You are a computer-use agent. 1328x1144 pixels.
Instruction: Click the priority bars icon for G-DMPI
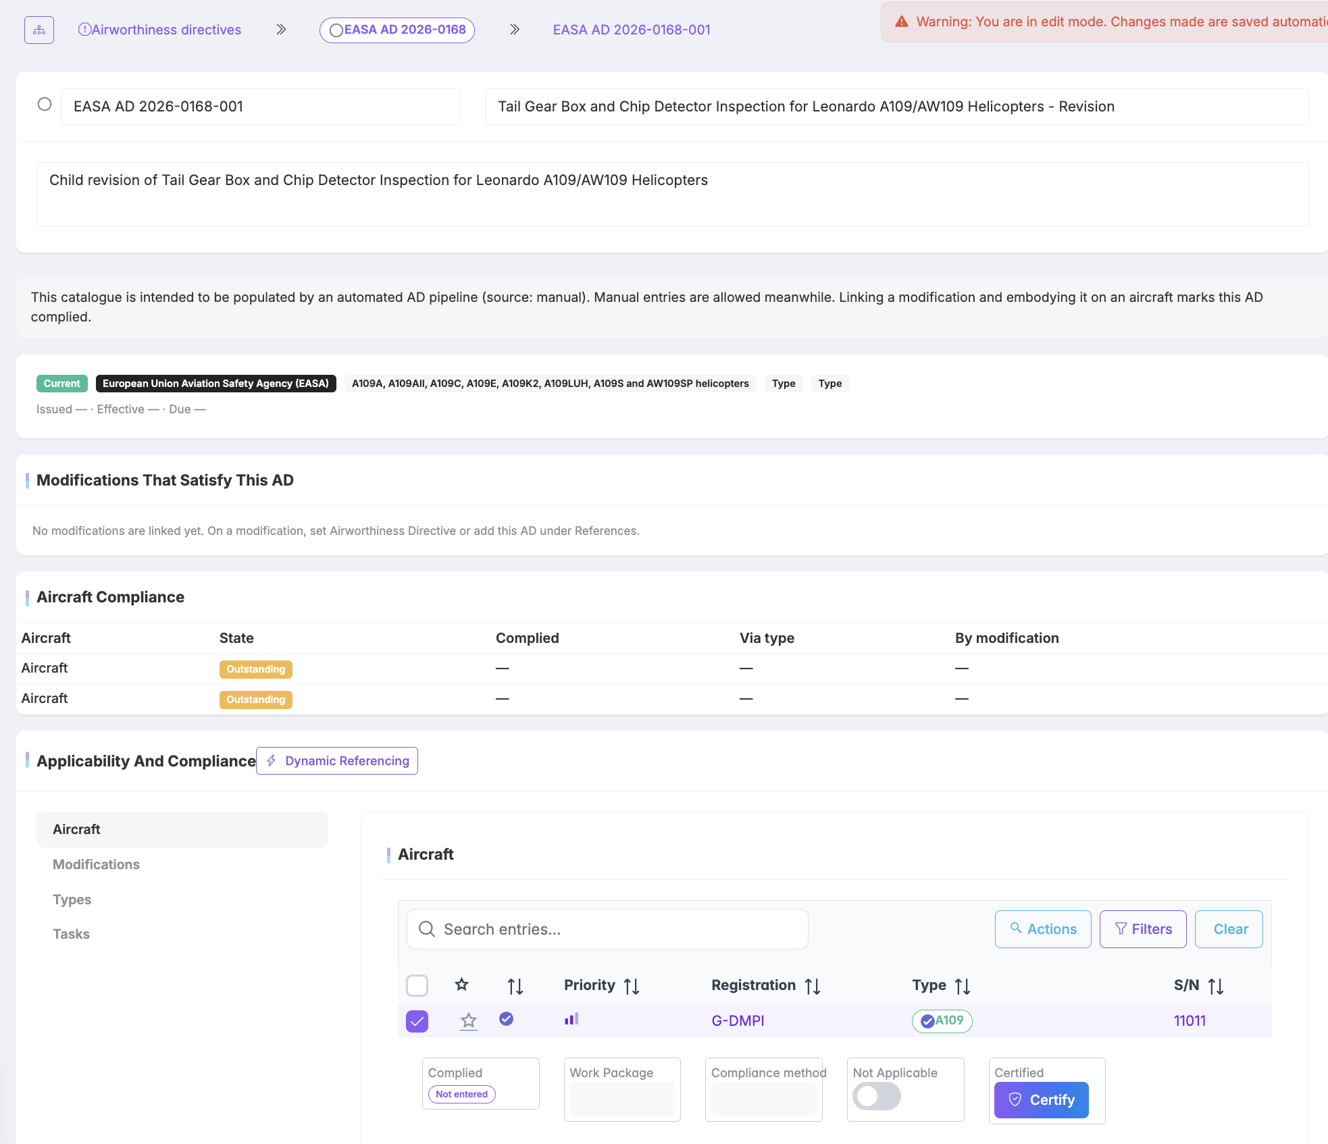571,1019
